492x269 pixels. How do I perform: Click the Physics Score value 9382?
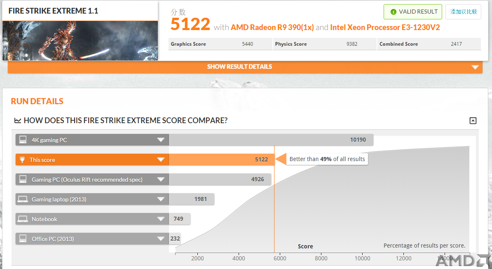(352, 44)
